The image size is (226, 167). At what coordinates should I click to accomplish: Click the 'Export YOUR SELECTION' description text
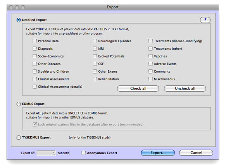tap(78, 31)
